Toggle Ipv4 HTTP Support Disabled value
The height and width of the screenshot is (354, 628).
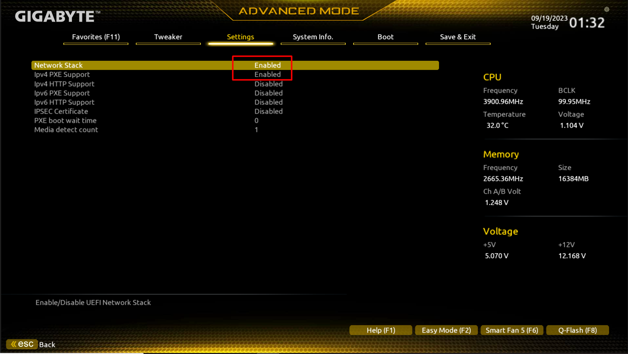pos(269,84)
